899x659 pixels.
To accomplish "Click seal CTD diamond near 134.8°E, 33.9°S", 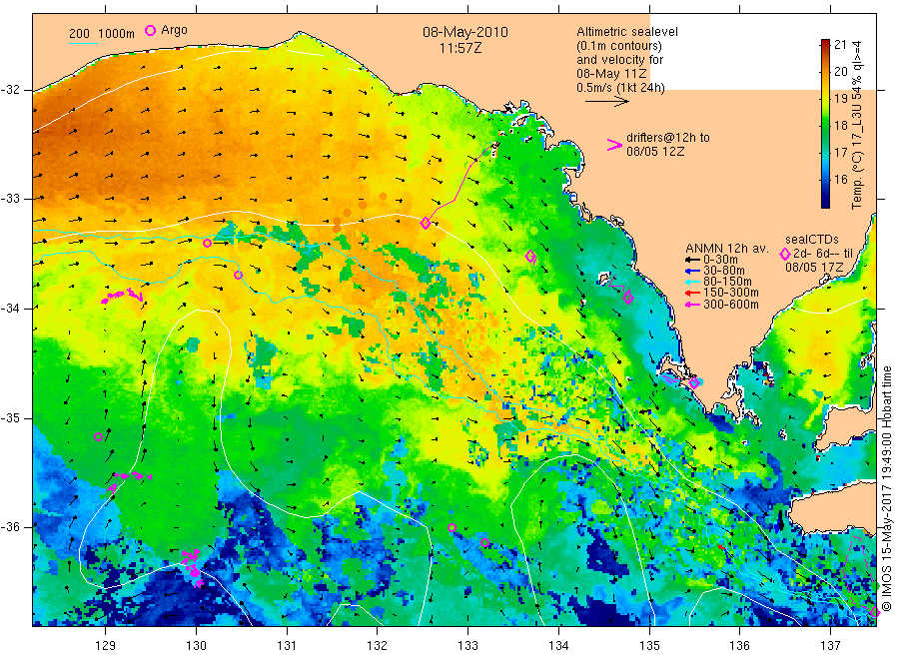I will (x=628, y=298).
